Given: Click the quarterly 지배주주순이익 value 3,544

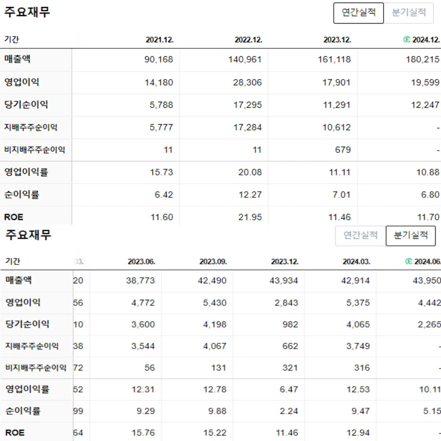Looking at the screenshot, I should (143, 346).
